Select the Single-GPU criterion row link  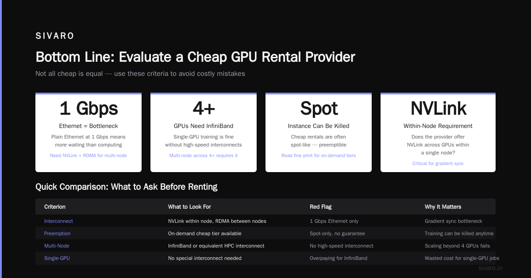(x=57, y=258)
